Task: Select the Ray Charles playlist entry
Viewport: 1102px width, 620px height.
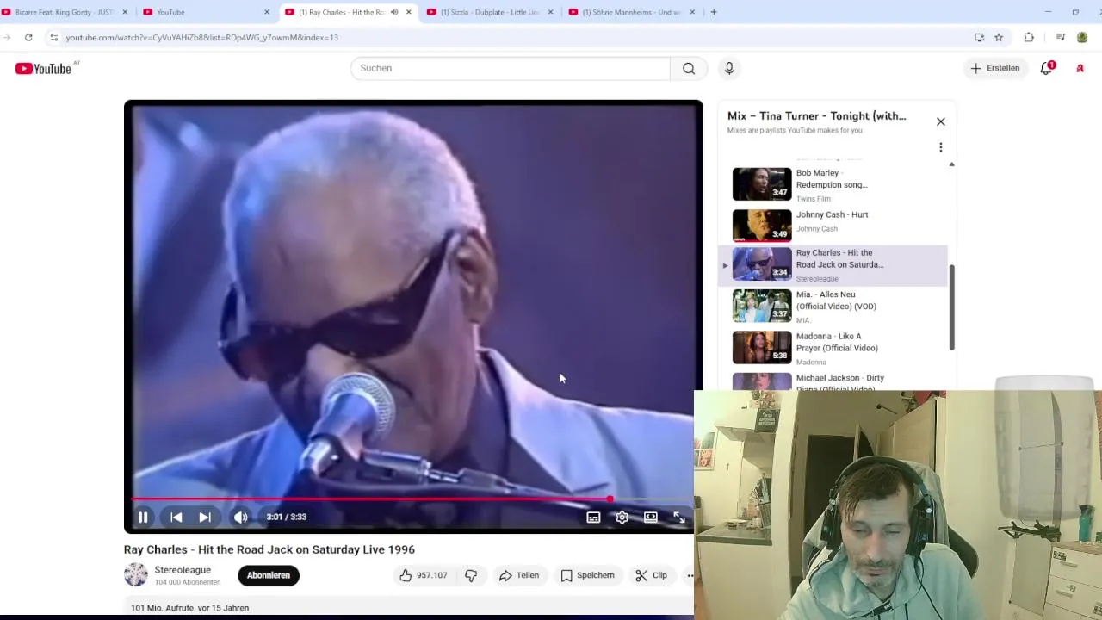Action: [x=833, y=265]
